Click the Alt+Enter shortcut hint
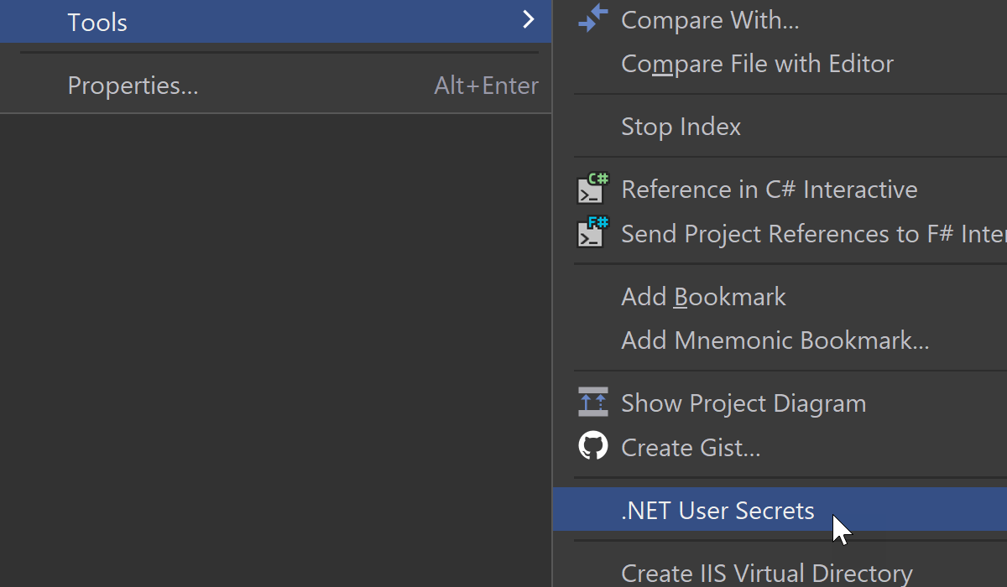Screen dimensions: 1007x587 (x=486, y=86)
